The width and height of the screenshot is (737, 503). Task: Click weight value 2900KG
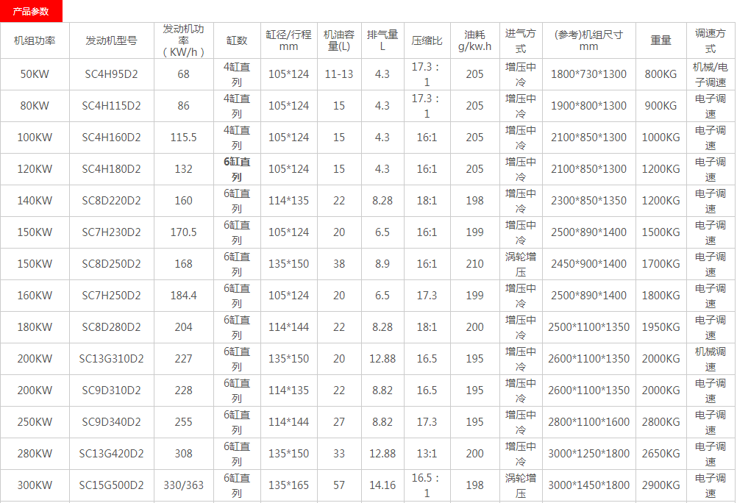pyautogui.click(x=661, y=485)
